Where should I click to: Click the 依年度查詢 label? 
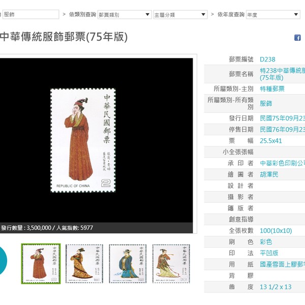click(x=231, y=14)
